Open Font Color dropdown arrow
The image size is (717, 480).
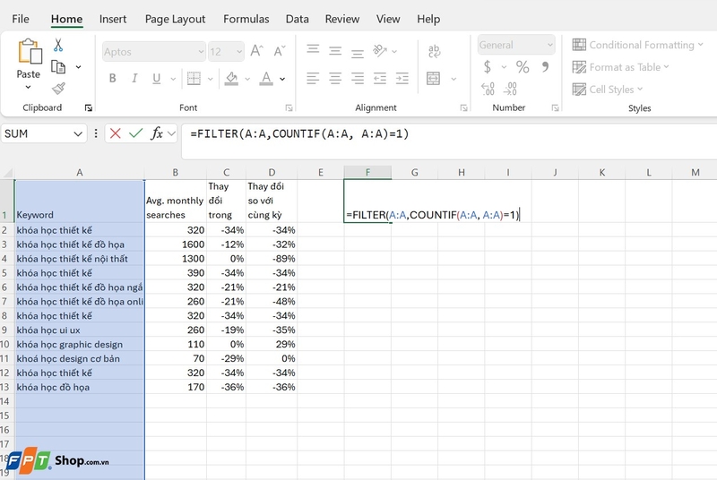click(282, 79)
